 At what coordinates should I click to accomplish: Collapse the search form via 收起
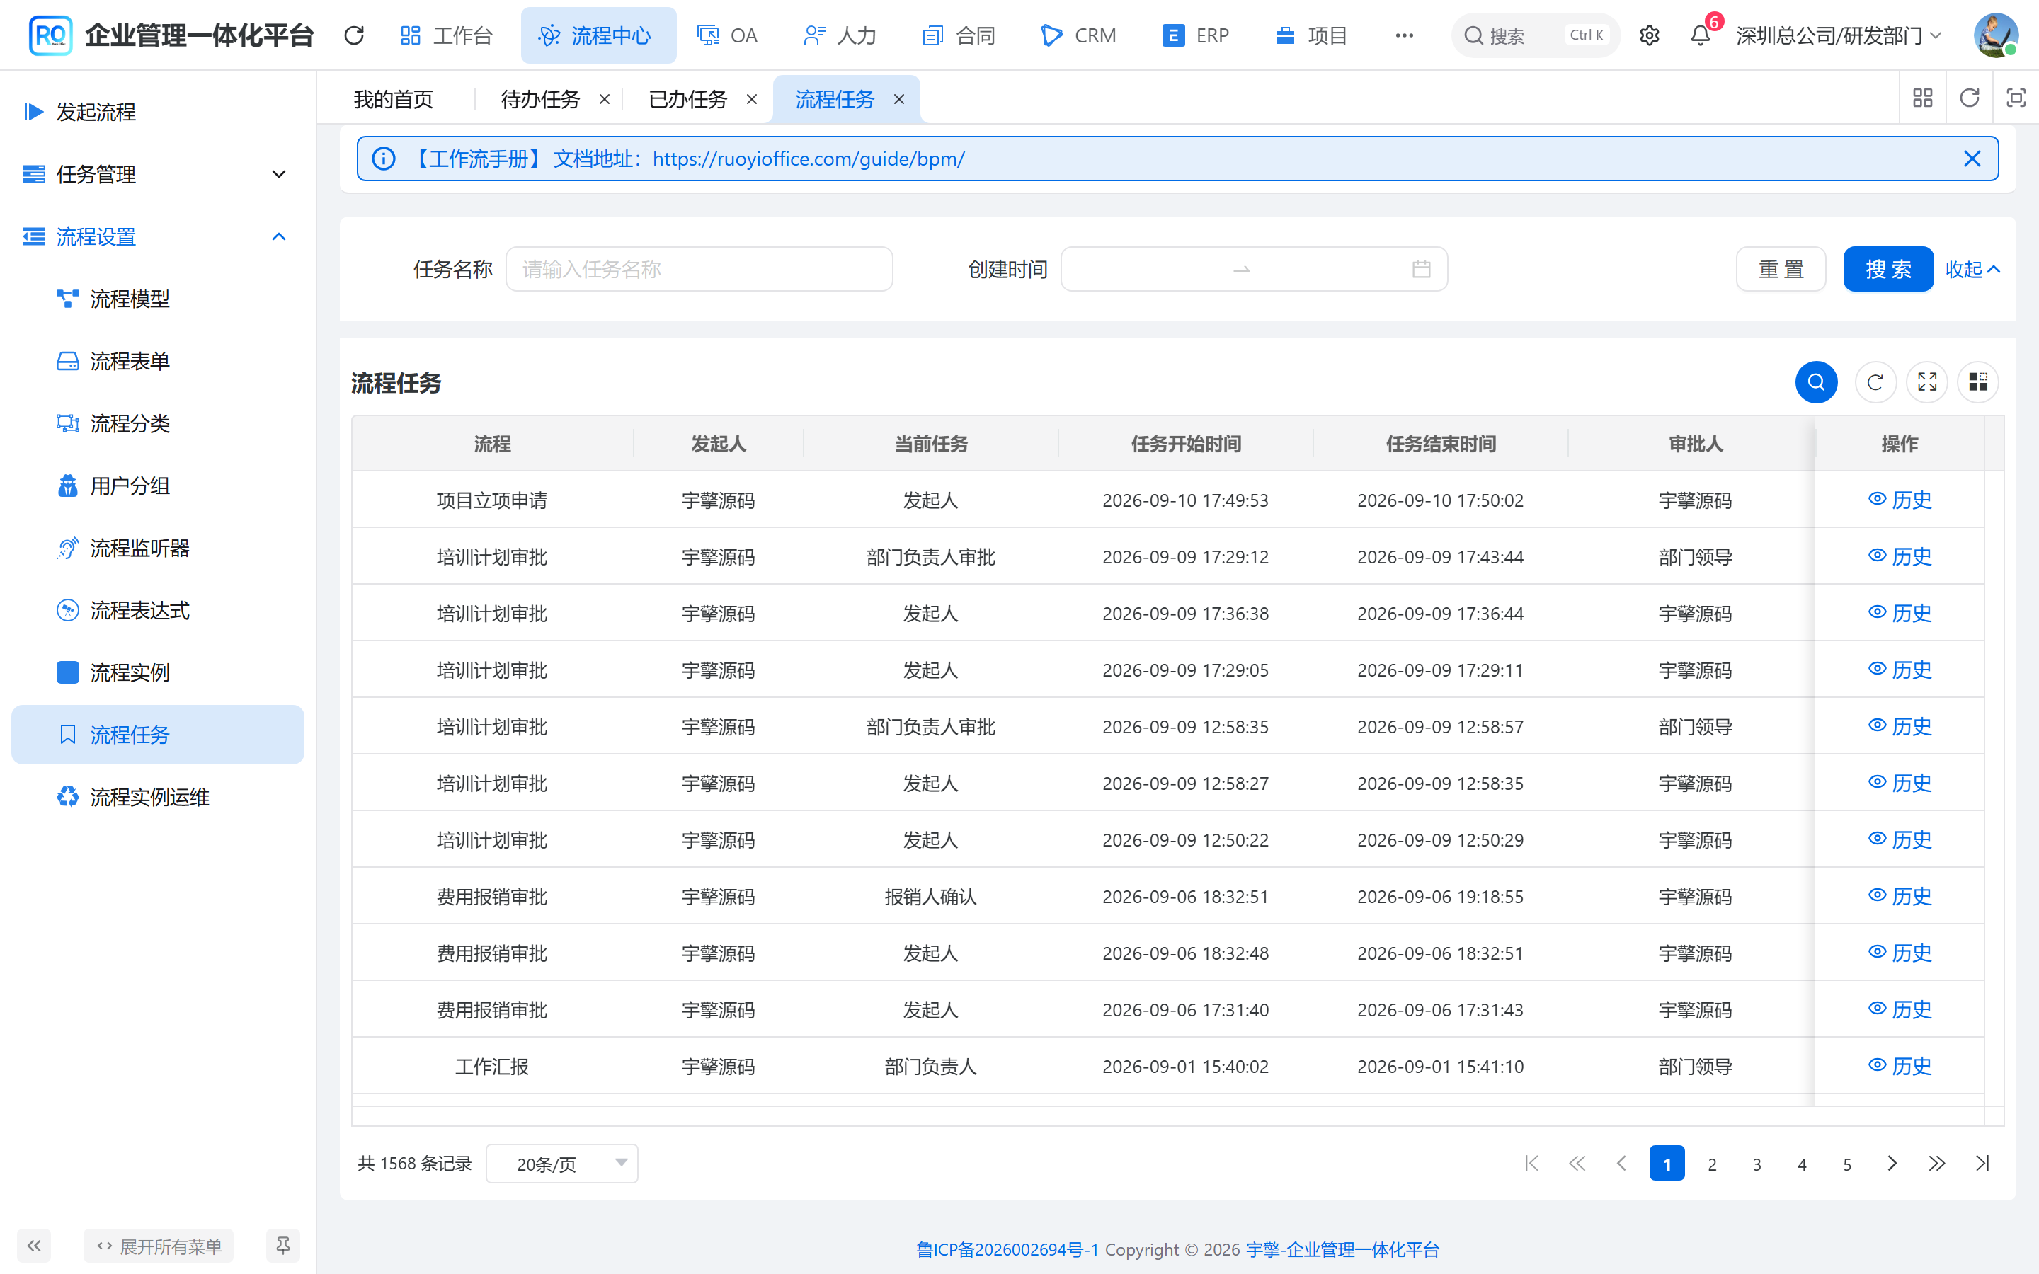(1972, 270)
